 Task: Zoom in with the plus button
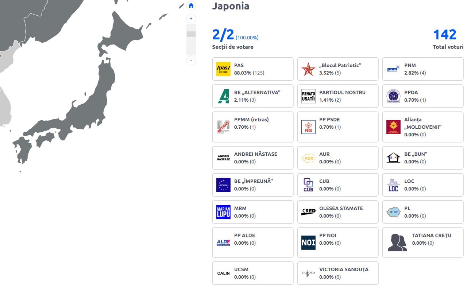(191, 19)
